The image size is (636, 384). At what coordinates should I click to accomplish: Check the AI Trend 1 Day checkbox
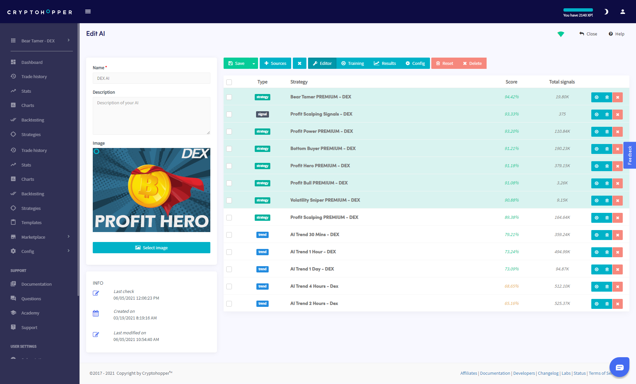pyautogui.click(x=229, y=269)
